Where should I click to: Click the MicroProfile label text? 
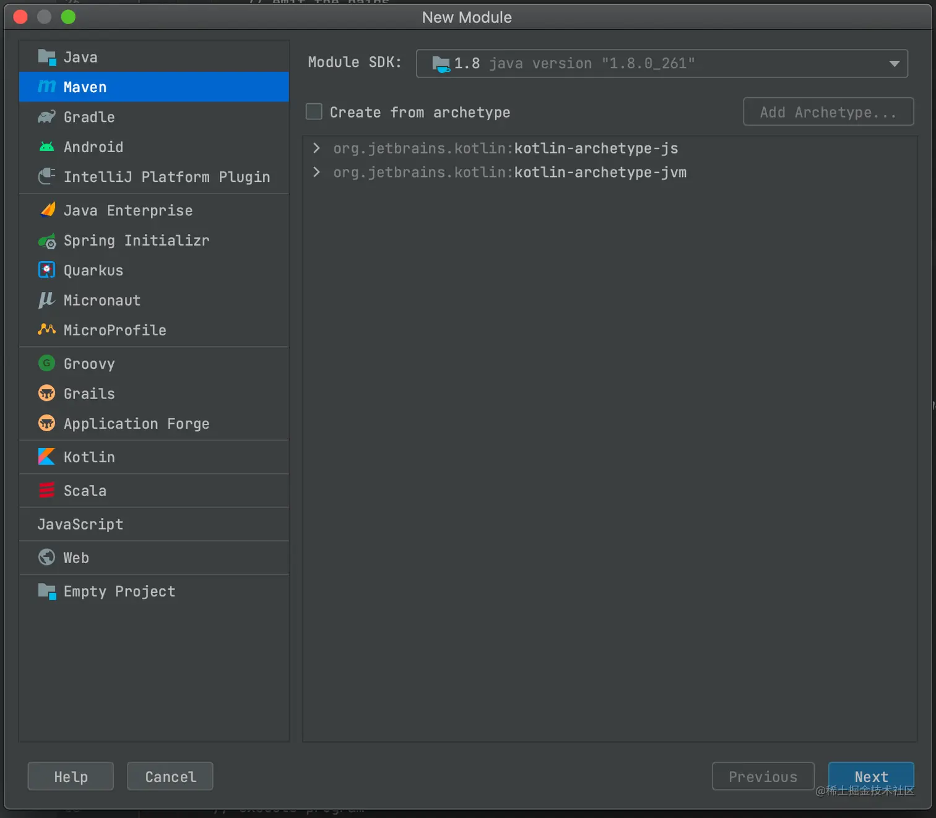[115, 330]
